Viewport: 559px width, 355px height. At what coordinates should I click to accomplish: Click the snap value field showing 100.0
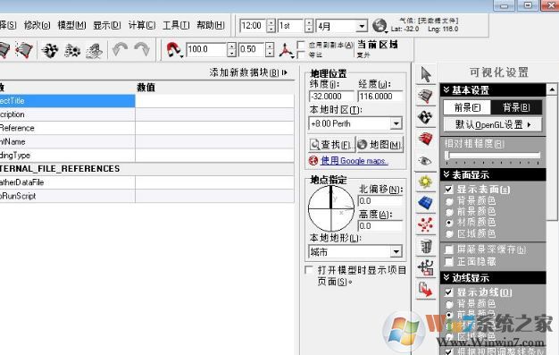(x=207, y=49)
